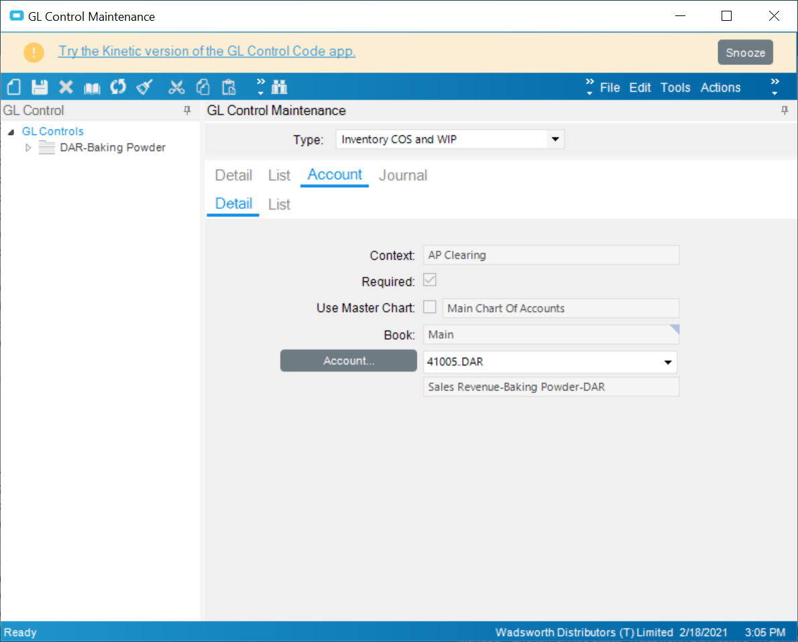This screenshot has width=798, height=642.
Task: Collapse the GL Controls tree root
Action: point(11,132)
